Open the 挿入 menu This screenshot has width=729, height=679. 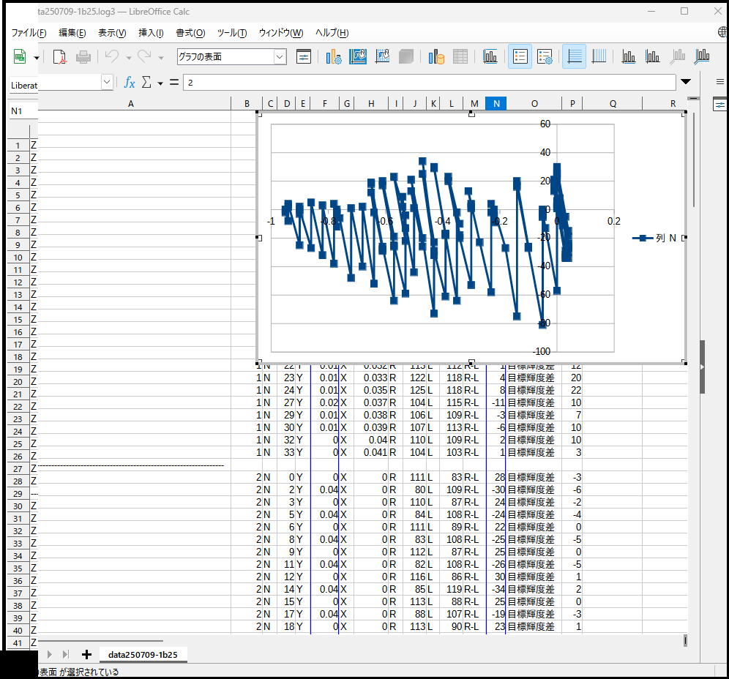pos(151,33)
